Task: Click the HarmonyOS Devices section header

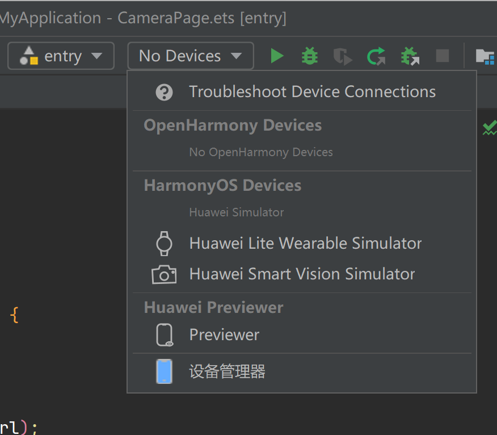Action: click(222, 185)
